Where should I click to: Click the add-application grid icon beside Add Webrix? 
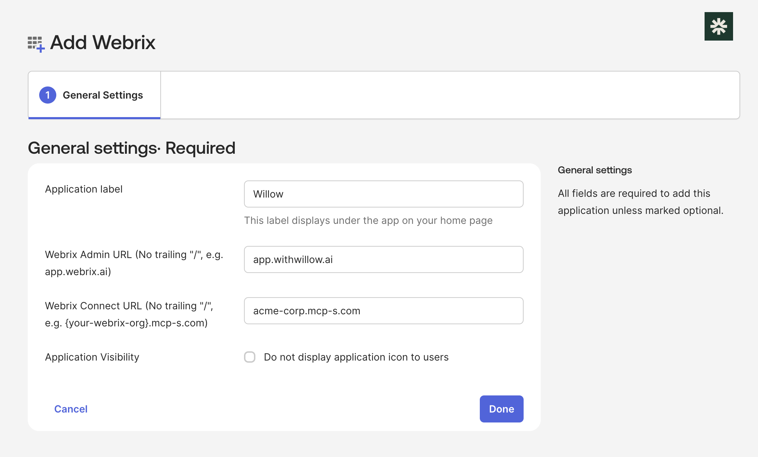[36, 44]
